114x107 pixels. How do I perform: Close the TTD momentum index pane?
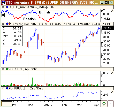coord(3,7)
